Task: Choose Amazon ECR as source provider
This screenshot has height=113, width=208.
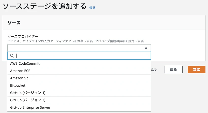Action: pyautogui.click(x=79, y=71)
